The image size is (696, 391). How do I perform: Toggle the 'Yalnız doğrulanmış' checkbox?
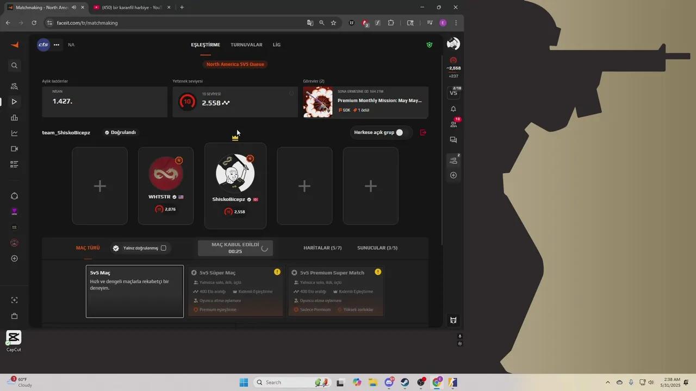coord(164,248)
